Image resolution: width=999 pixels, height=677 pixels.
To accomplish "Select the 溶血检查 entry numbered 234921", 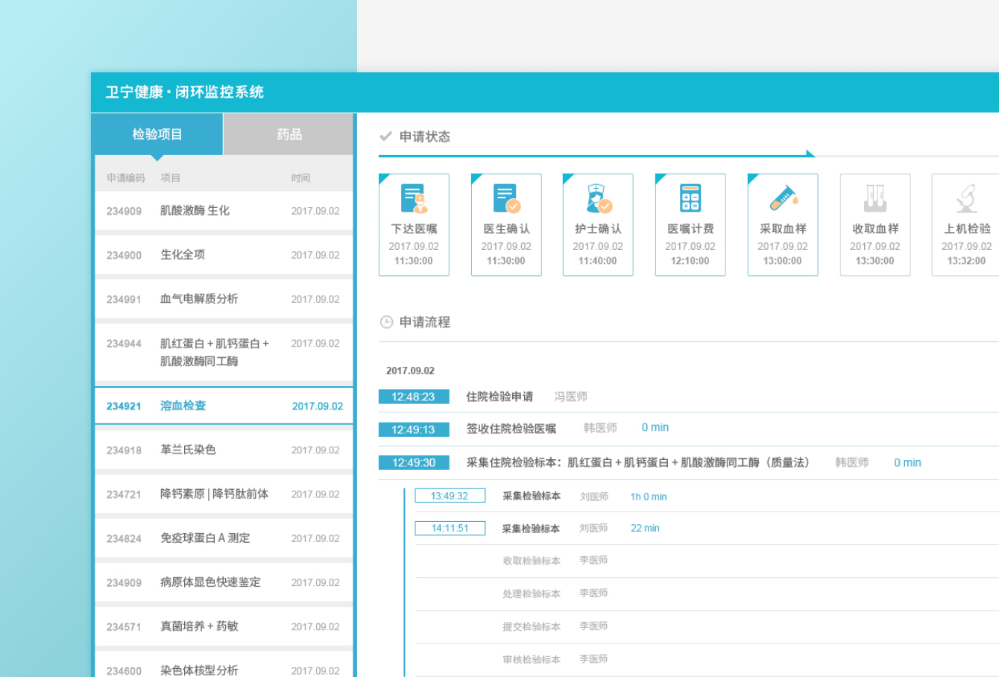I will pos(224,405).
